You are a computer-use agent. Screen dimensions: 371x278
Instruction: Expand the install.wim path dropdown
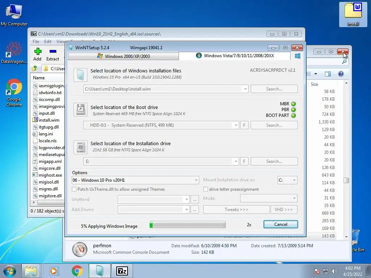(245, 89)
